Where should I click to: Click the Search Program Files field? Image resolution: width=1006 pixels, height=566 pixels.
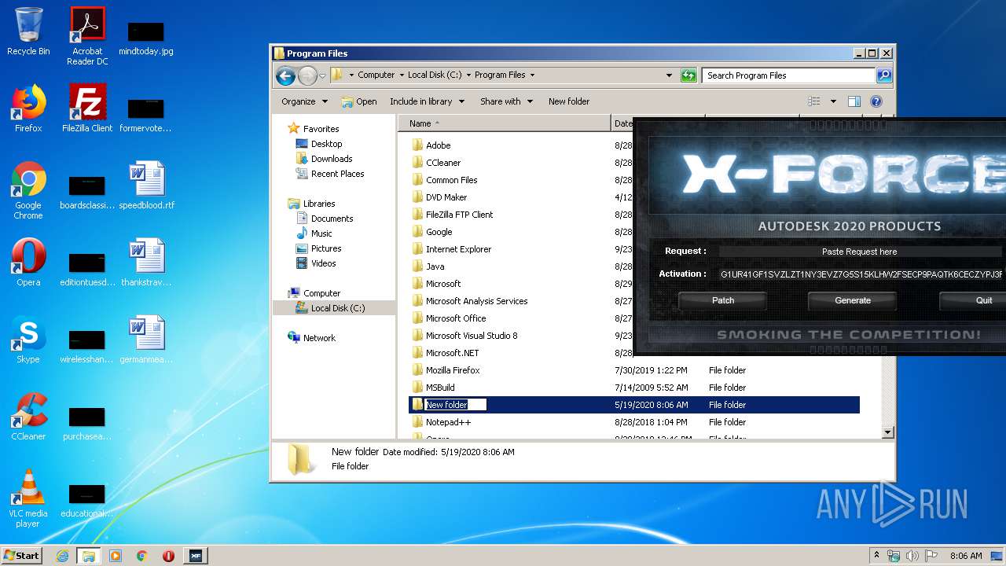tap(788, 75)
